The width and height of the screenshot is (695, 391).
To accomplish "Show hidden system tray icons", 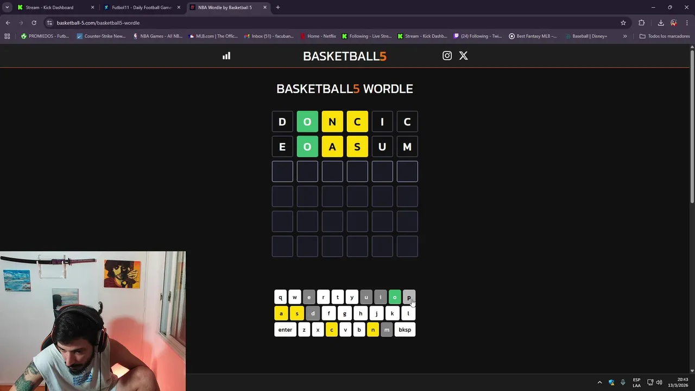I will pos(599,382).
